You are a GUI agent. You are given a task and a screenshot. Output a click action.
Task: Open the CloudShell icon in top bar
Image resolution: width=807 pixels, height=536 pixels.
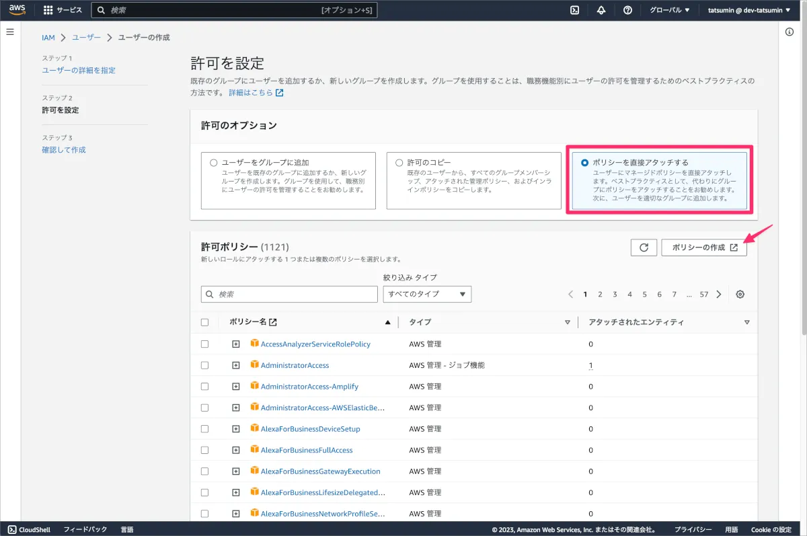point(575,10)
